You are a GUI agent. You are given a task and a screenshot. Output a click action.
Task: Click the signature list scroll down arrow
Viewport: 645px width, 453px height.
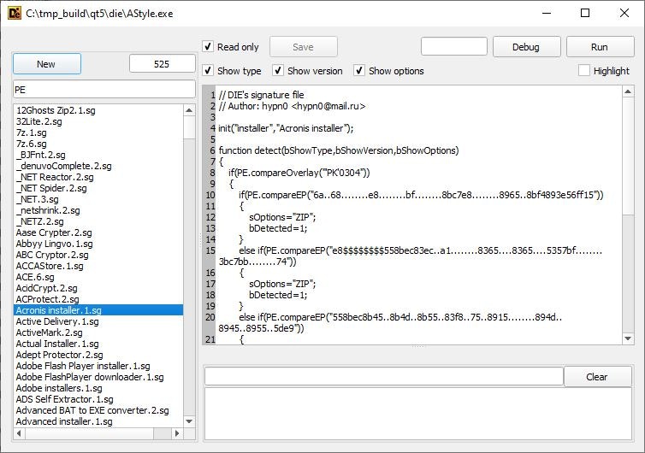click(189, 421)
